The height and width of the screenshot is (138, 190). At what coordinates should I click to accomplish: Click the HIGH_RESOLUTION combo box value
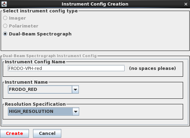40,112
